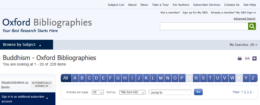Click the purple plus save icon
This screenshot has width=260, height=105.
click(254, 58)
